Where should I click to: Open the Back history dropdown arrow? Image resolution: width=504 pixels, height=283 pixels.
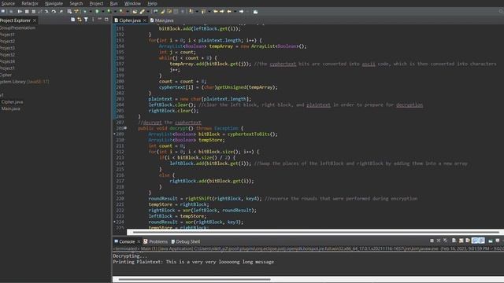235,12
